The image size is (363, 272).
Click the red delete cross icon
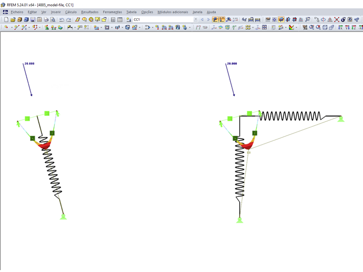(x=337, y=20)
